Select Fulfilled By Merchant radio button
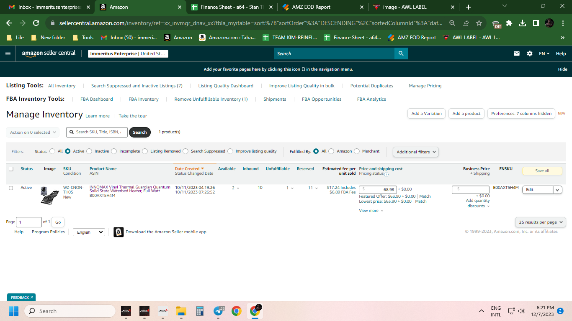 click(357, 151)
